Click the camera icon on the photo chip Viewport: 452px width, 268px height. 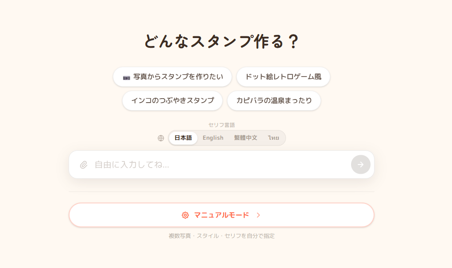pos(127,77)
